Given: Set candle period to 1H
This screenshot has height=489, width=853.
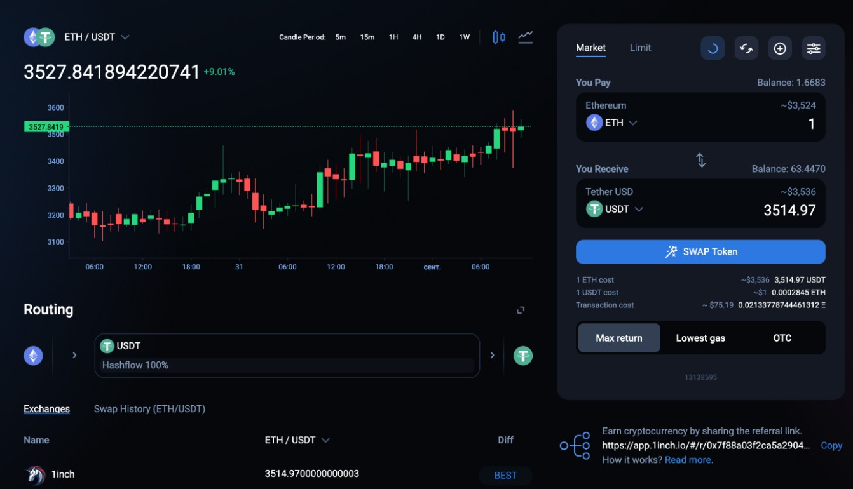Looking at the screenshot, I should (x=393, y=37).
